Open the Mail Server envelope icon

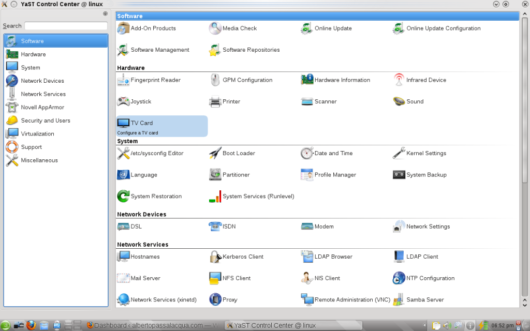point(123,278)
